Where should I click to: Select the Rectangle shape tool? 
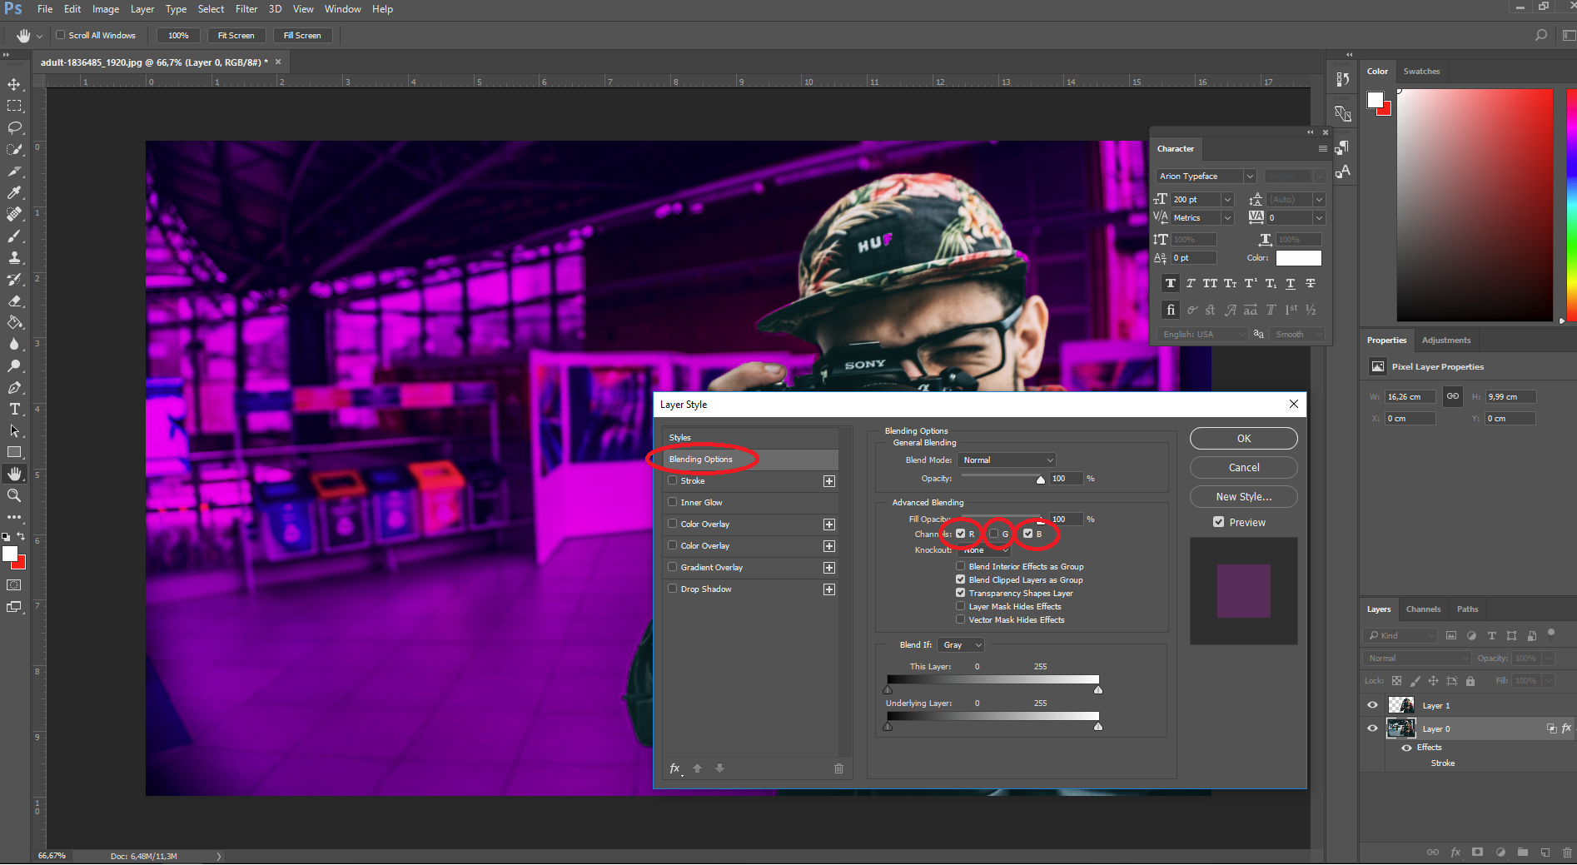coord(14,452)
